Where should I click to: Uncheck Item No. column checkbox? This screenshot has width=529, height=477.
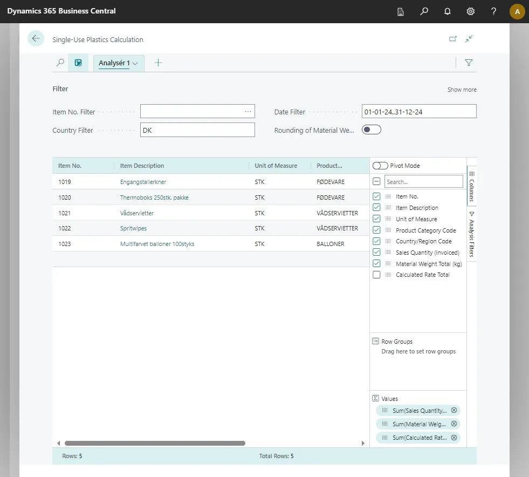pyautogui.click(x=376, y=196)
